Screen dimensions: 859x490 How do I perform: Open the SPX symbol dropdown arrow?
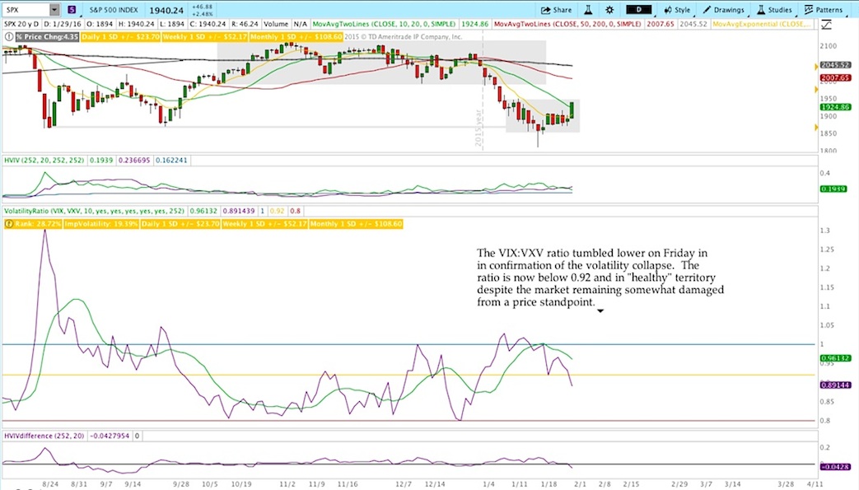(54, 10)
